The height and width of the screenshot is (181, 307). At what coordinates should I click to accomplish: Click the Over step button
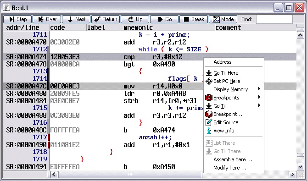point(47,19)
